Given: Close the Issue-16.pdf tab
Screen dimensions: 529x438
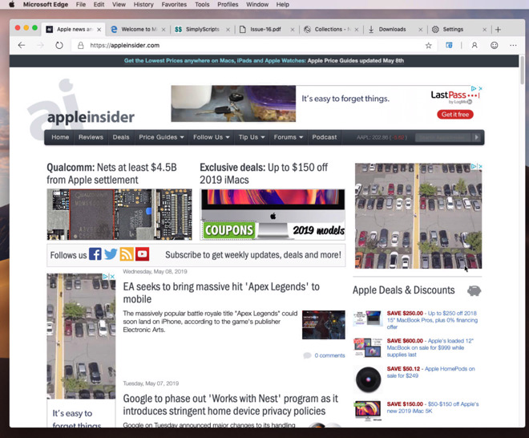Looking at the screenshot, I should (293, 30).
